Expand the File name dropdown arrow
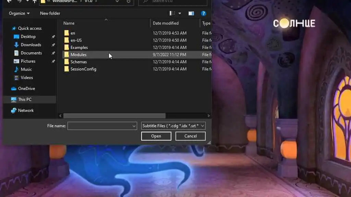This screenshot has height=197, width=351. coord(134,126)
